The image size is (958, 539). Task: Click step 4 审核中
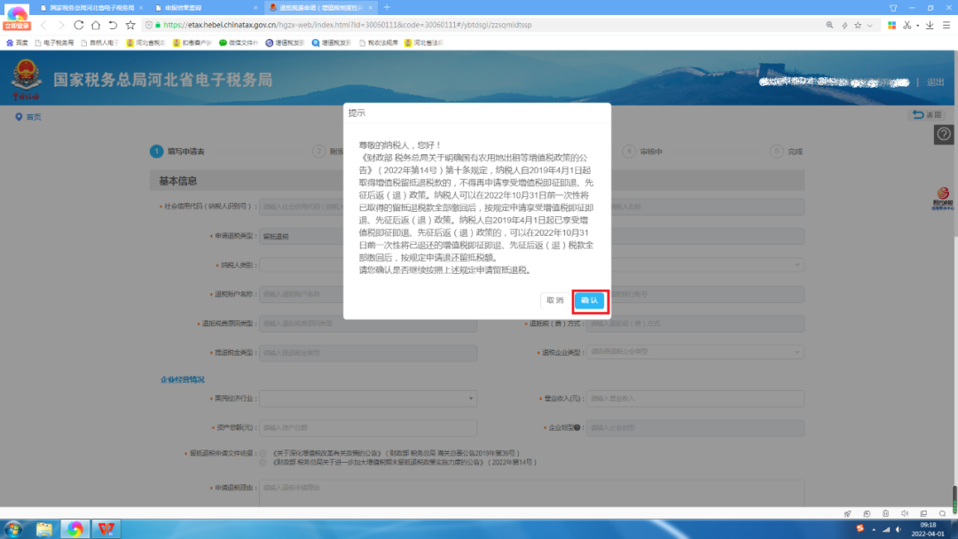[643, 152]
